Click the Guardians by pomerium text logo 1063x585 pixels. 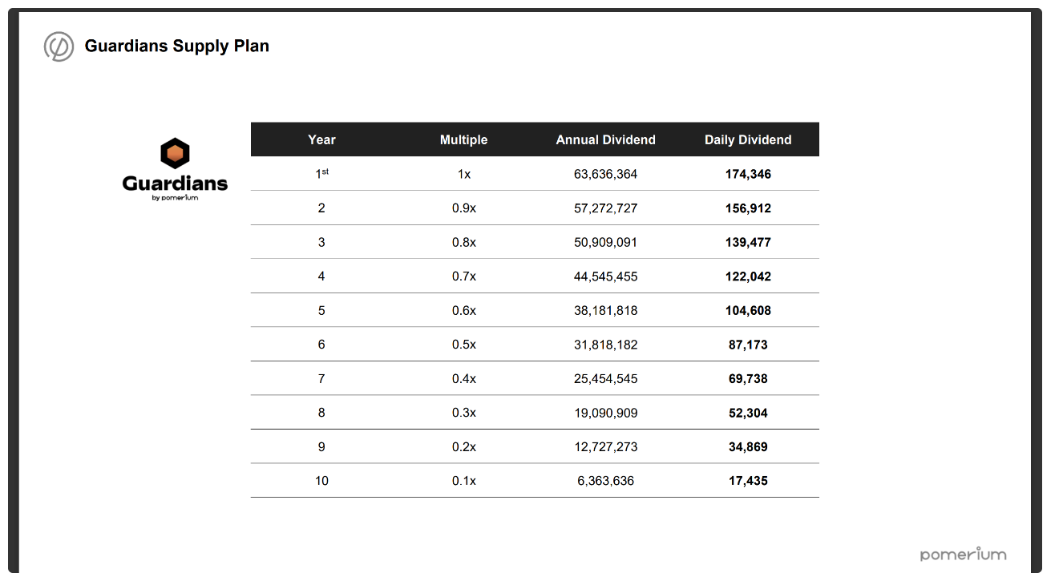coord(175,188)
